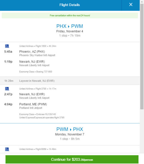Image resolution: width=144 pixels, height=164 pixels.
Task: Close the Flight Details dialog
Action: coord(131,4)
